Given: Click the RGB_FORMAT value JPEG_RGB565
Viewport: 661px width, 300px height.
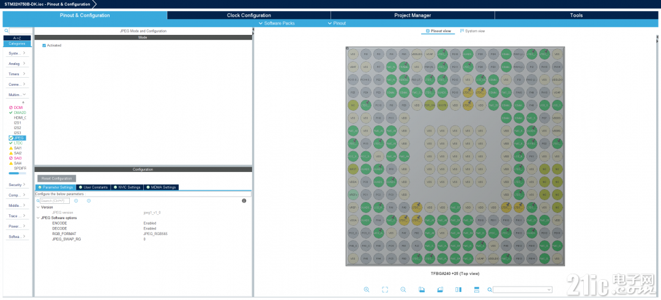Looking at the screenshot, I should (x=155, y=234).
